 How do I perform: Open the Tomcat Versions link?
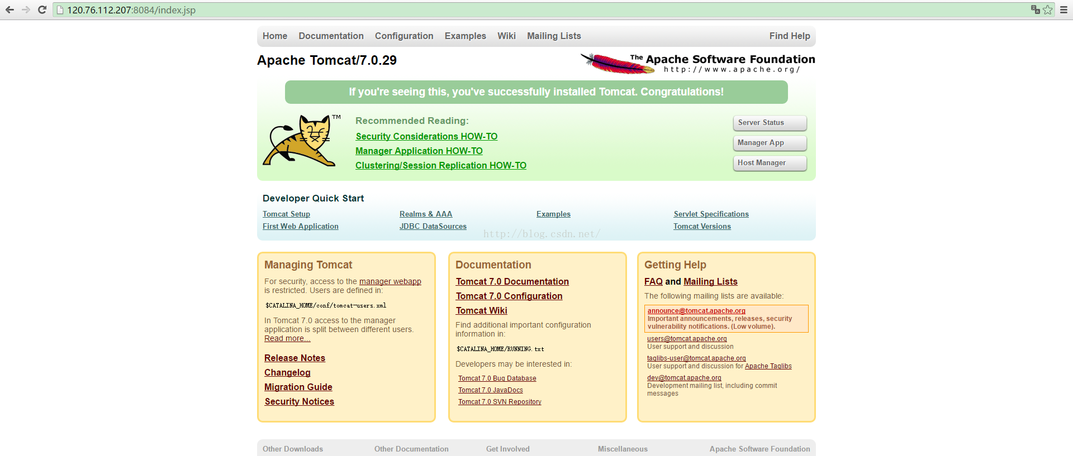pyautogui.click(x=702, y=226)
